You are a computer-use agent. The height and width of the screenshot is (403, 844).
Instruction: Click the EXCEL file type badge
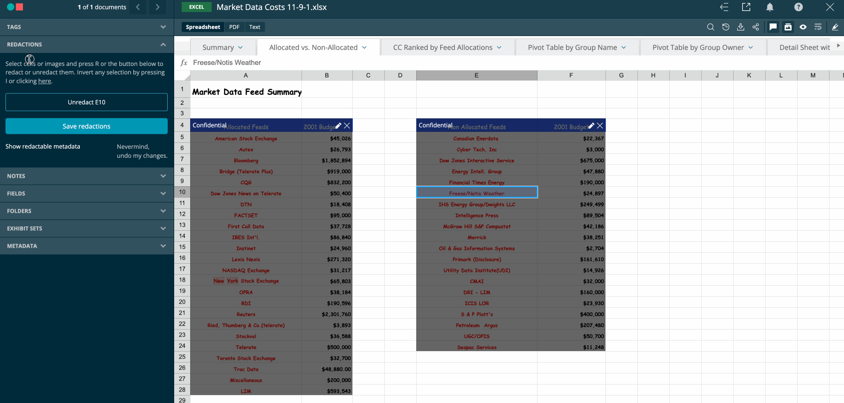(196, 7)
